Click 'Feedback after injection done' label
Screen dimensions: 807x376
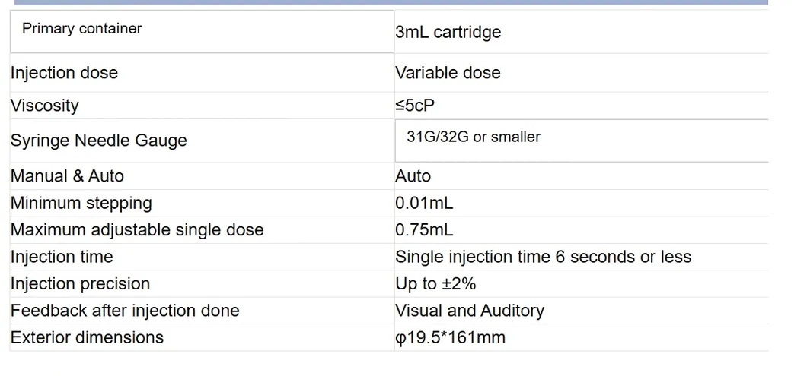coord(125,311)
